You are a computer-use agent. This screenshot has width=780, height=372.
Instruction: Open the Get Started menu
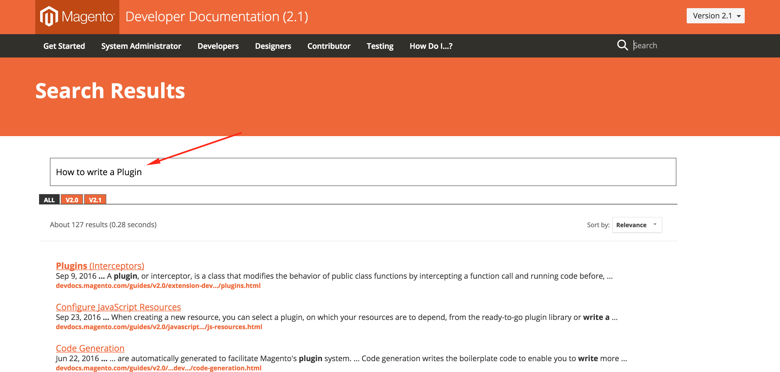point(64,46)
